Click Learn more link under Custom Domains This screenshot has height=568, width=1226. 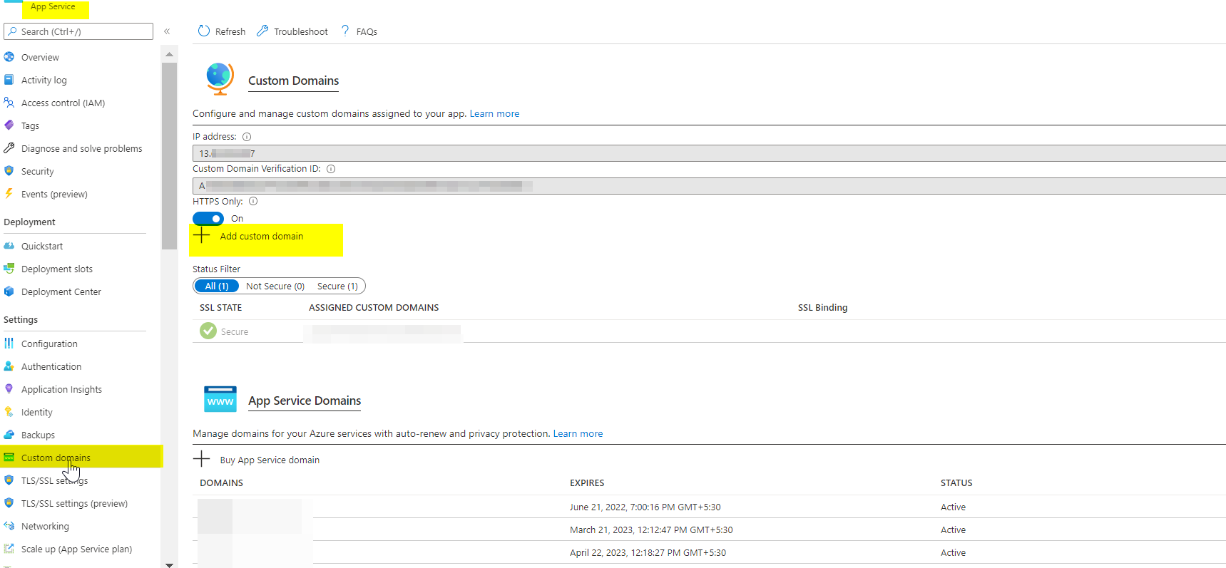click(494, 113)
